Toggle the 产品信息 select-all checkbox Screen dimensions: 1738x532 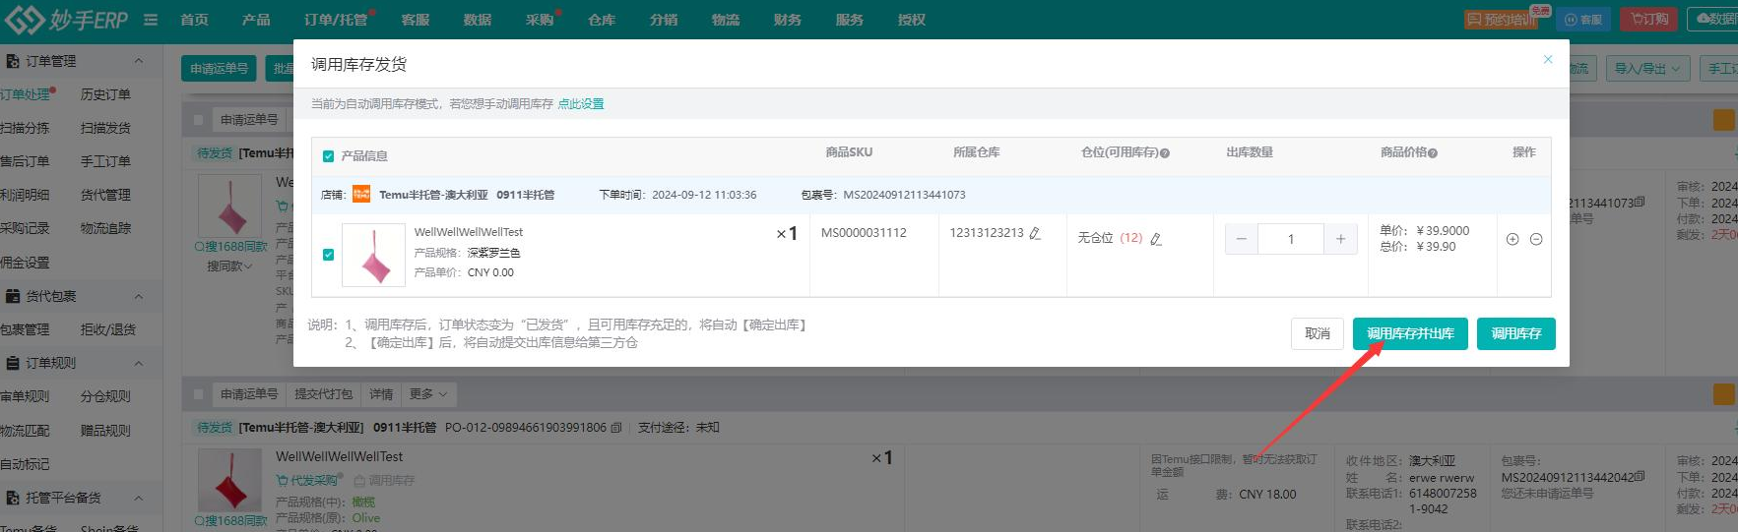point(329,156)
